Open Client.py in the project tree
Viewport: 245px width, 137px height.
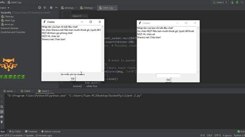8,16
